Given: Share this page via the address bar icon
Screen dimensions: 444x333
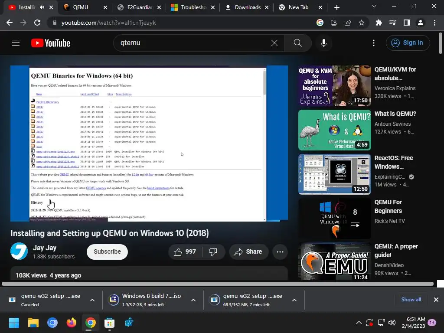Looking at the screenshot, I should [x=348, y=23].
